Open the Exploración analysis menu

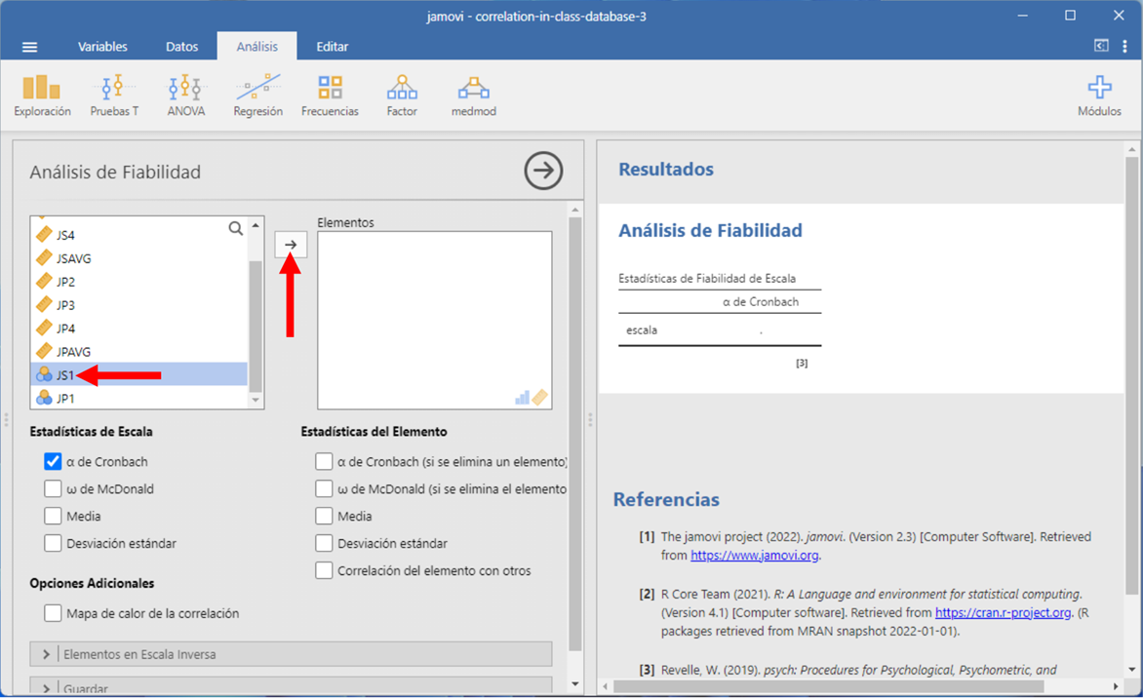pos(42,96)
